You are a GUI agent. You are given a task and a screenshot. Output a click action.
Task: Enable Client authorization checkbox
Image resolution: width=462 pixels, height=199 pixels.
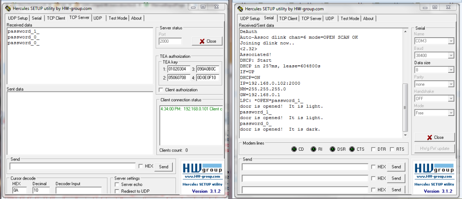[161, 90]
